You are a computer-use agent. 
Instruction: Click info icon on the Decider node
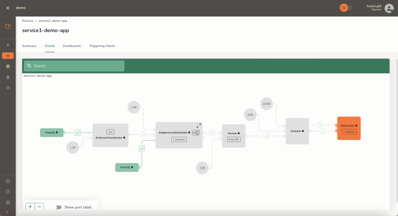(239, 133)
